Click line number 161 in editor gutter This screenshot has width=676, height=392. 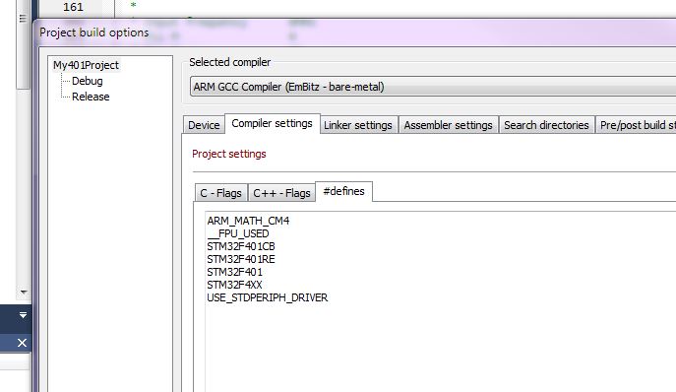coord(73,7)
